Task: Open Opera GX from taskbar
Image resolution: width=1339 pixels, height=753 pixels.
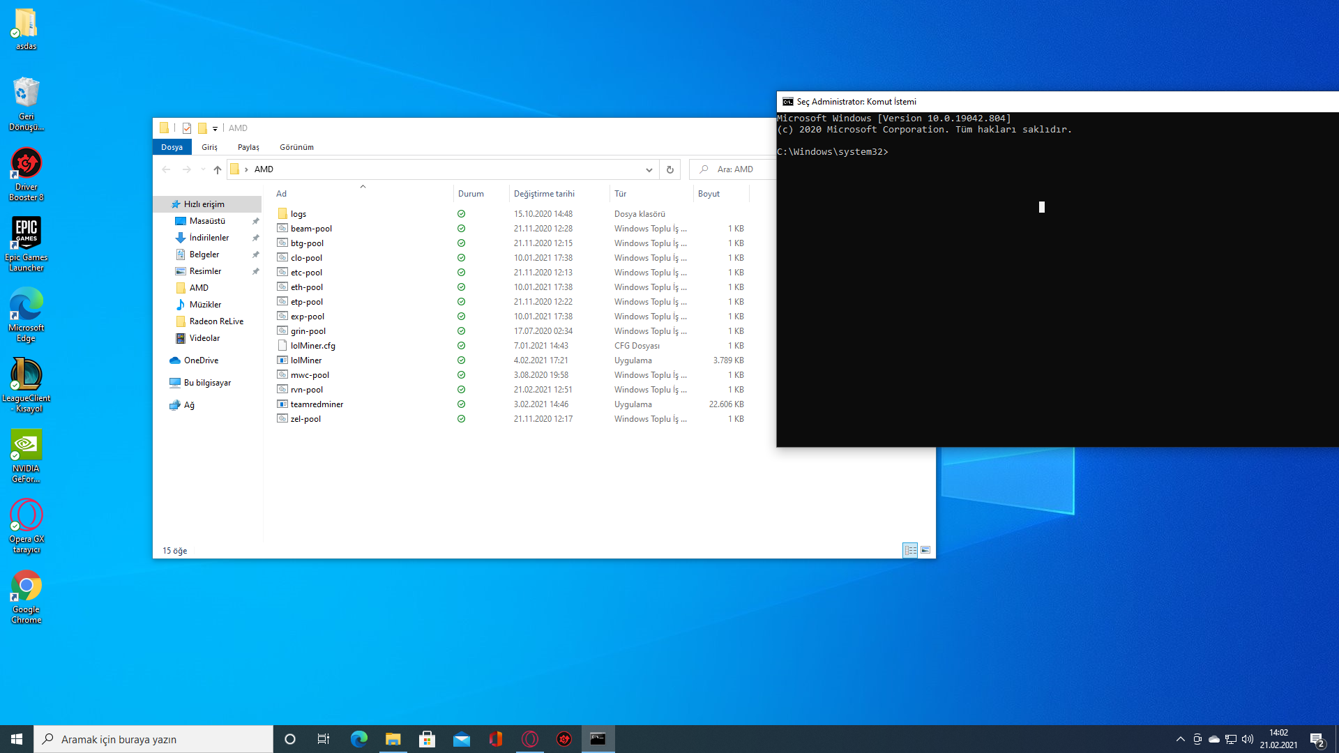Action: click(x=530, y=739)
